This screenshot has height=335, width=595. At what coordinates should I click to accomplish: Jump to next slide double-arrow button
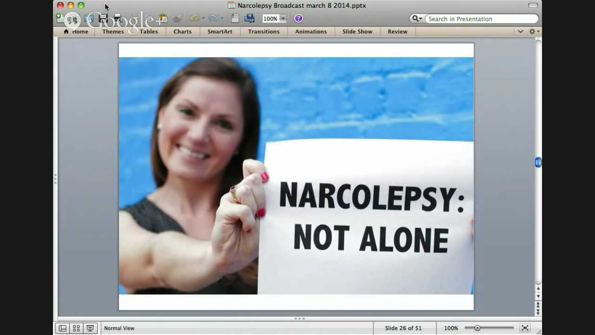[538, 312]
